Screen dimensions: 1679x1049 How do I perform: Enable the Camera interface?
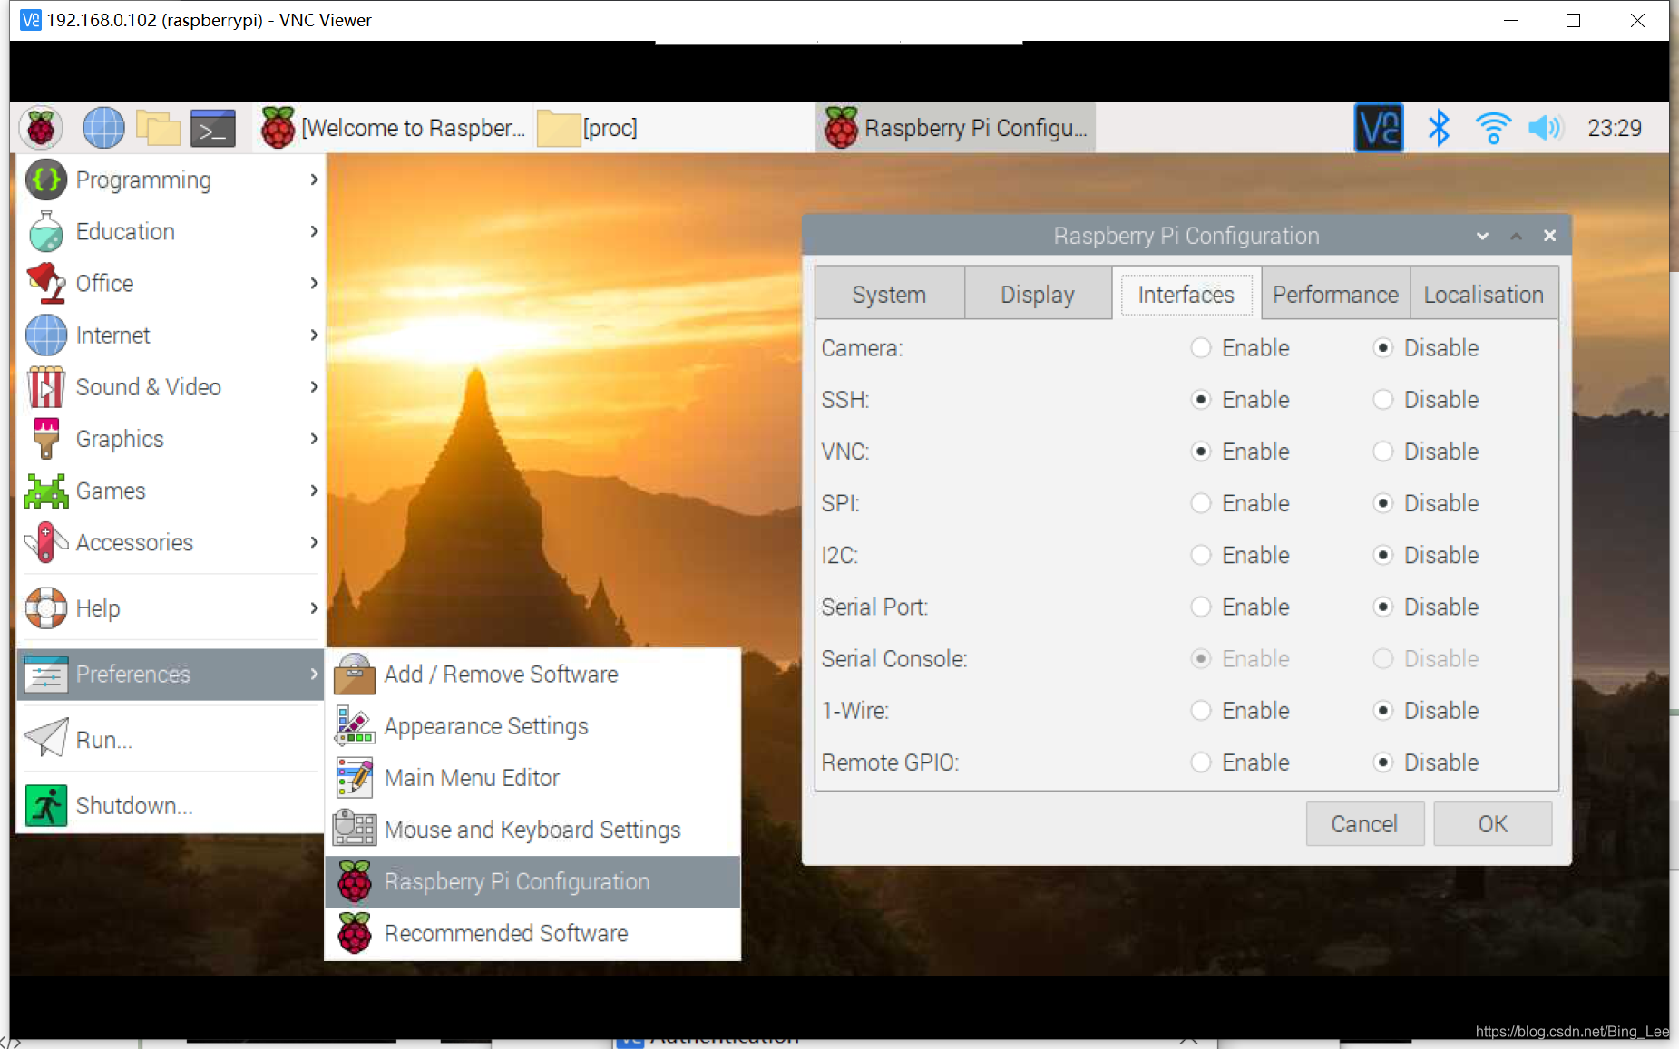(1201, 347)
